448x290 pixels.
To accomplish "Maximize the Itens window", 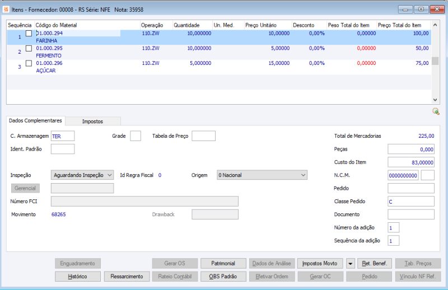I will click(x=421, y=9).
